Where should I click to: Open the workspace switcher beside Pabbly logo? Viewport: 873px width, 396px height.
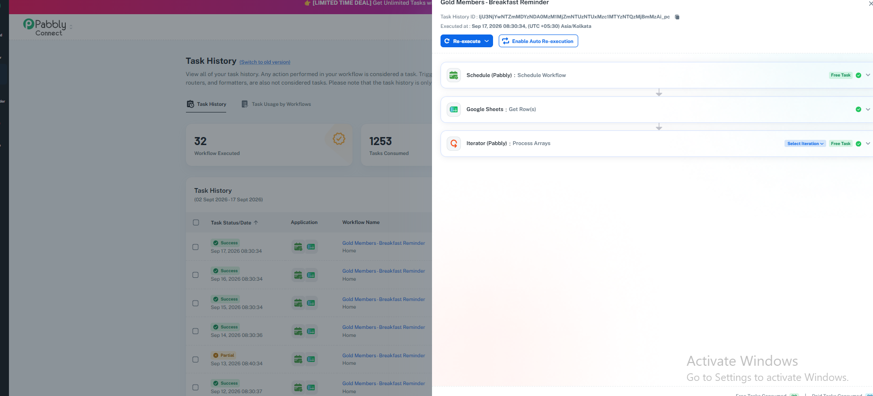(71, 27)
